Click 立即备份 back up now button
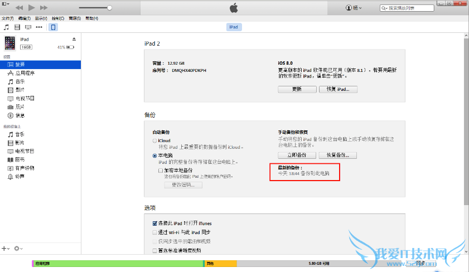469x272 pixels. point(297,155)
